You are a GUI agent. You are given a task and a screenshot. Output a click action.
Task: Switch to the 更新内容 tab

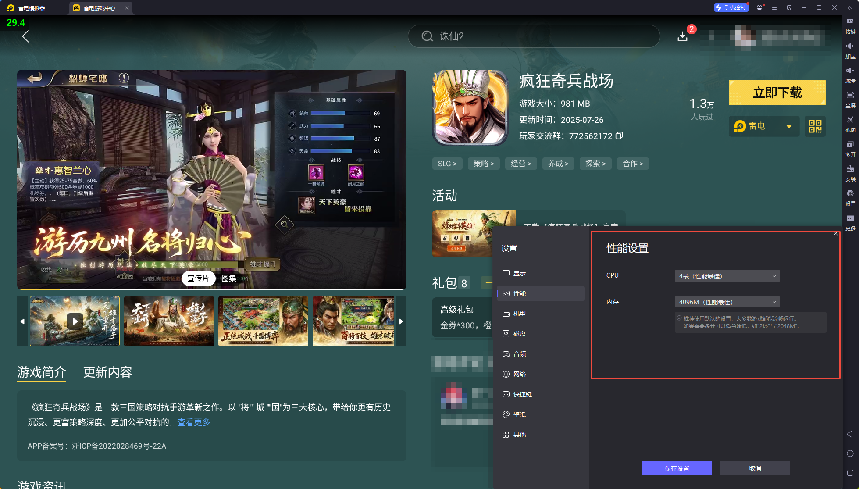[107, 372]
